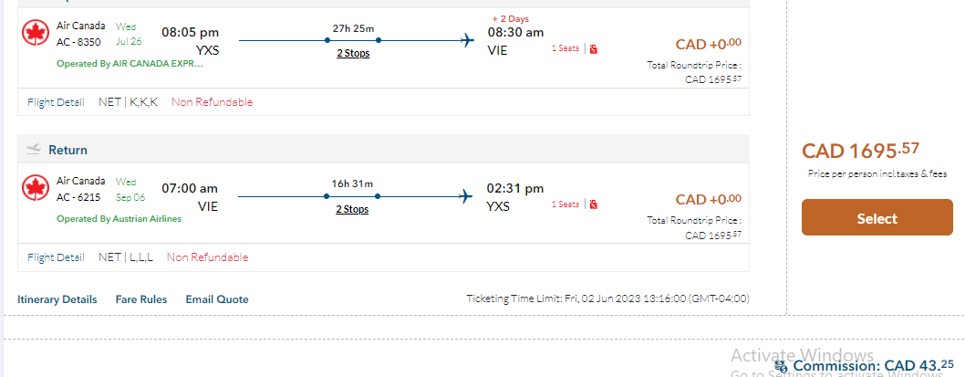Click the airplane icon on the outbound route line
This screenshot has height=377, width=965.
(467, 40)
